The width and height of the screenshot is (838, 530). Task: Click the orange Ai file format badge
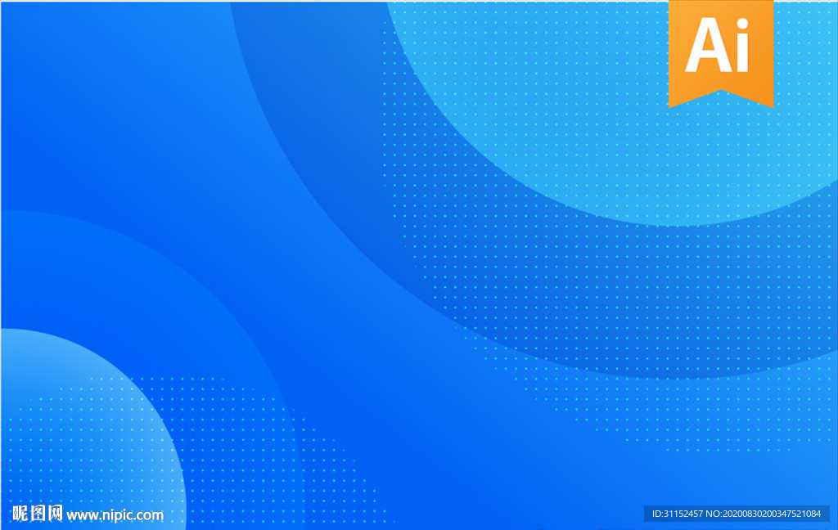click(721, 53)
